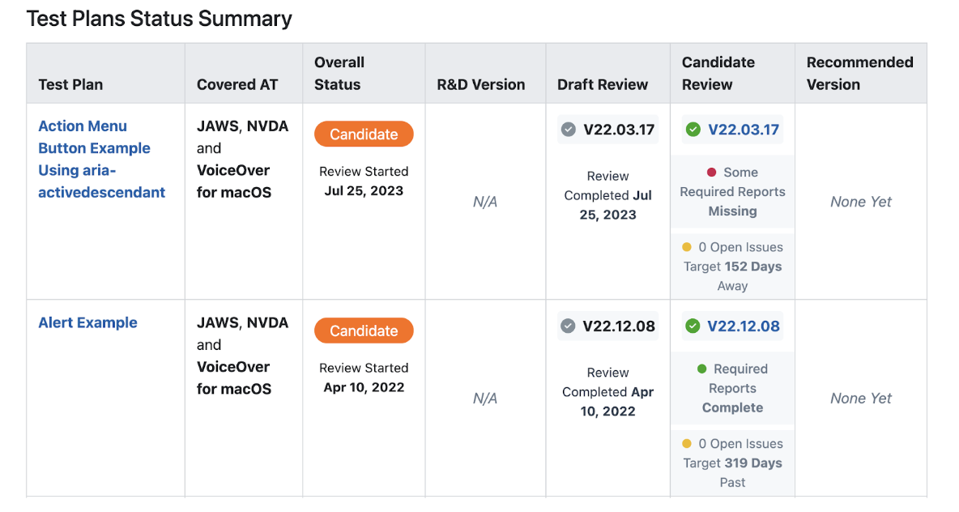Open the Alert Example test plan link
Screen dimensions: 959x512
[87, 322]
